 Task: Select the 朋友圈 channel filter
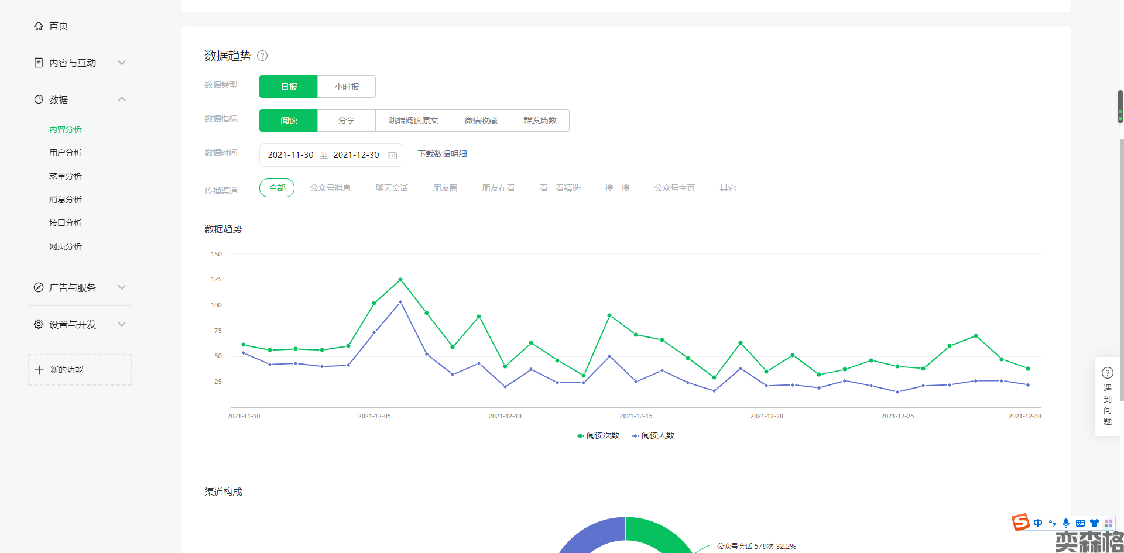[445, 188]
